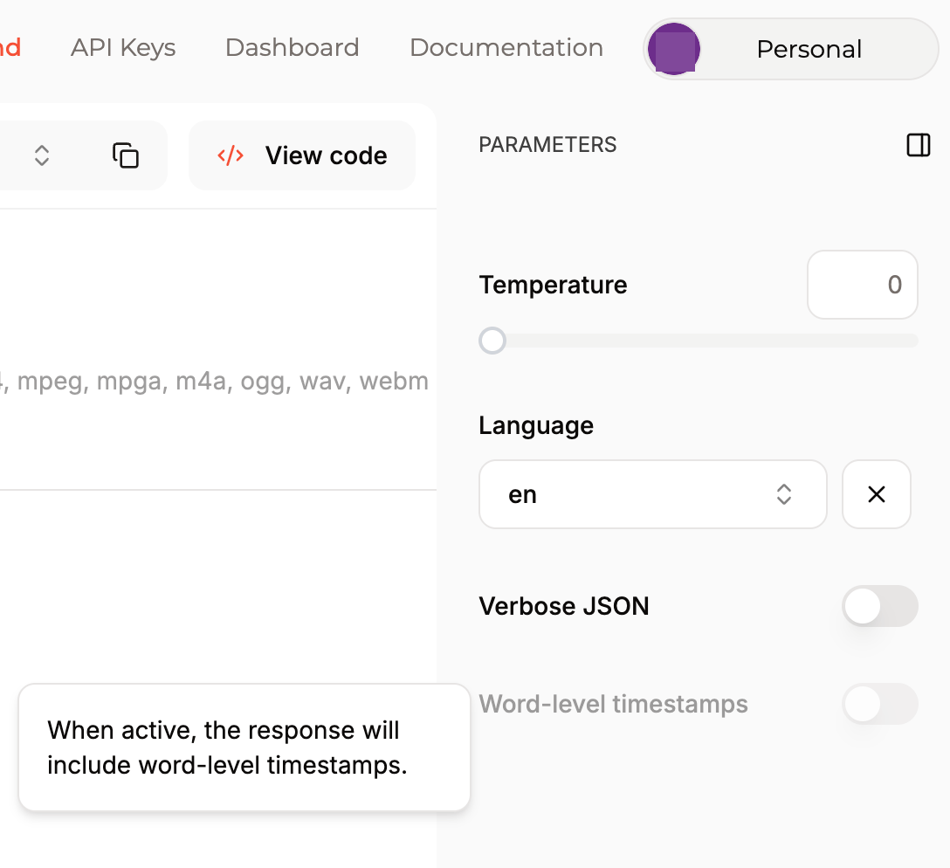950x868 pixels.
Task: Go to the Dashboard tab
Action: tap(292, 47)
